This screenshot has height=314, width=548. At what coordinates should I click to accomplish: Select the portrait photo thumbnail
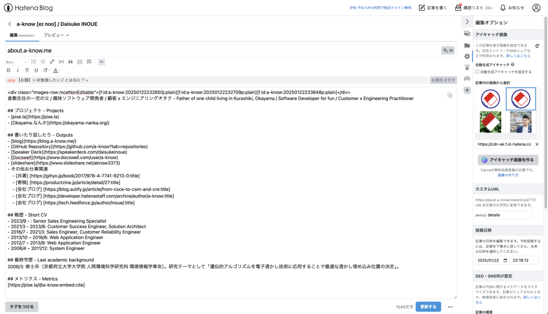[x=521, y=122]
